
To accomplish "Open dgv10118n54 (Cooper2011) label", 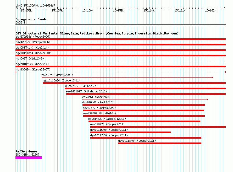I will click(137, 141).
